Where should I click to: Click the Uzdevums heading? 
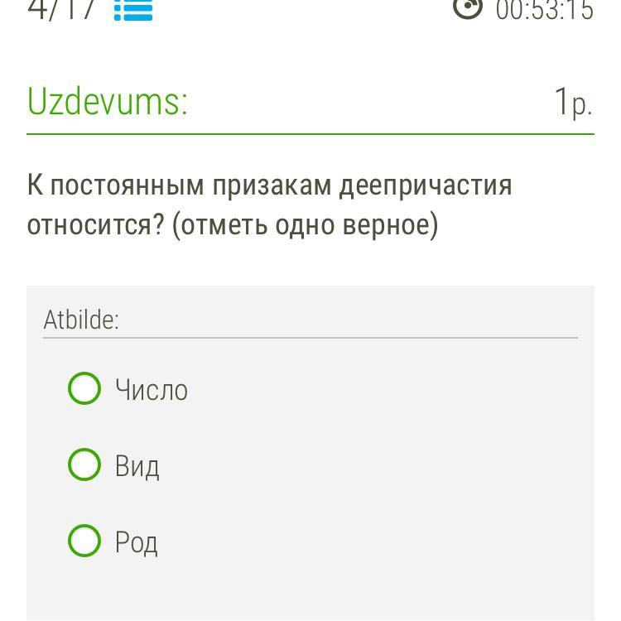[x=108, y=101]
